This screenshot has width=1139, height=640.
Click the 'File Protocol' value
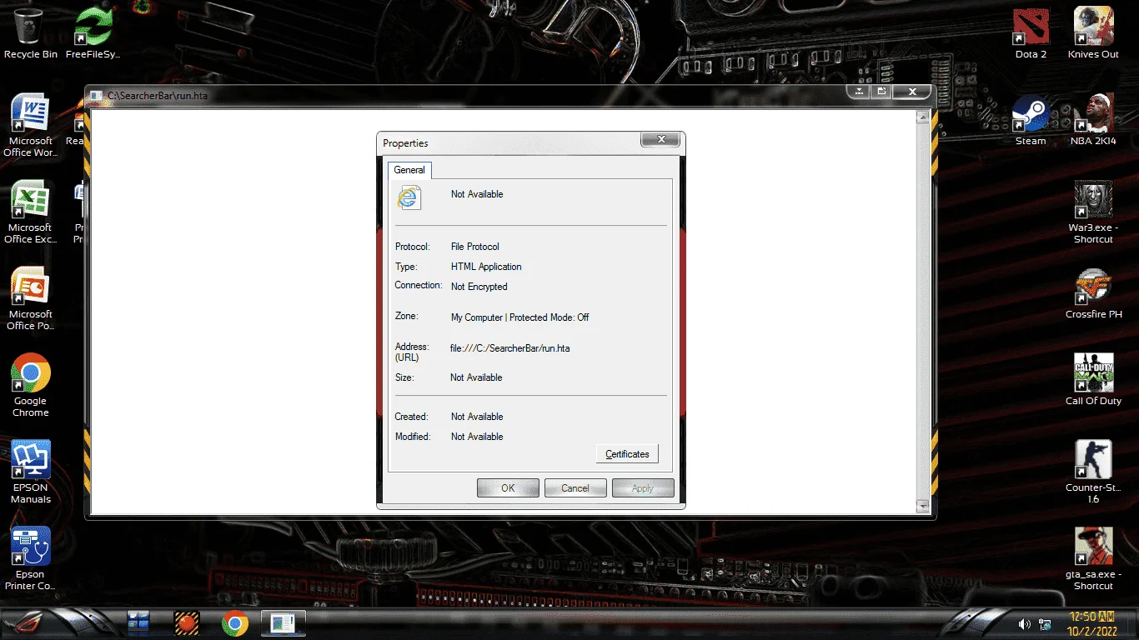click(x=475, y=247)
